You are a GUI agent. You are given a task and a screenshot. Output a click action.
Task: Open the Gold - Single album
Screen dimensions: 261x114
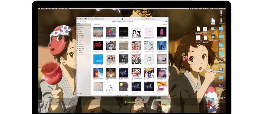click(124, 86)
